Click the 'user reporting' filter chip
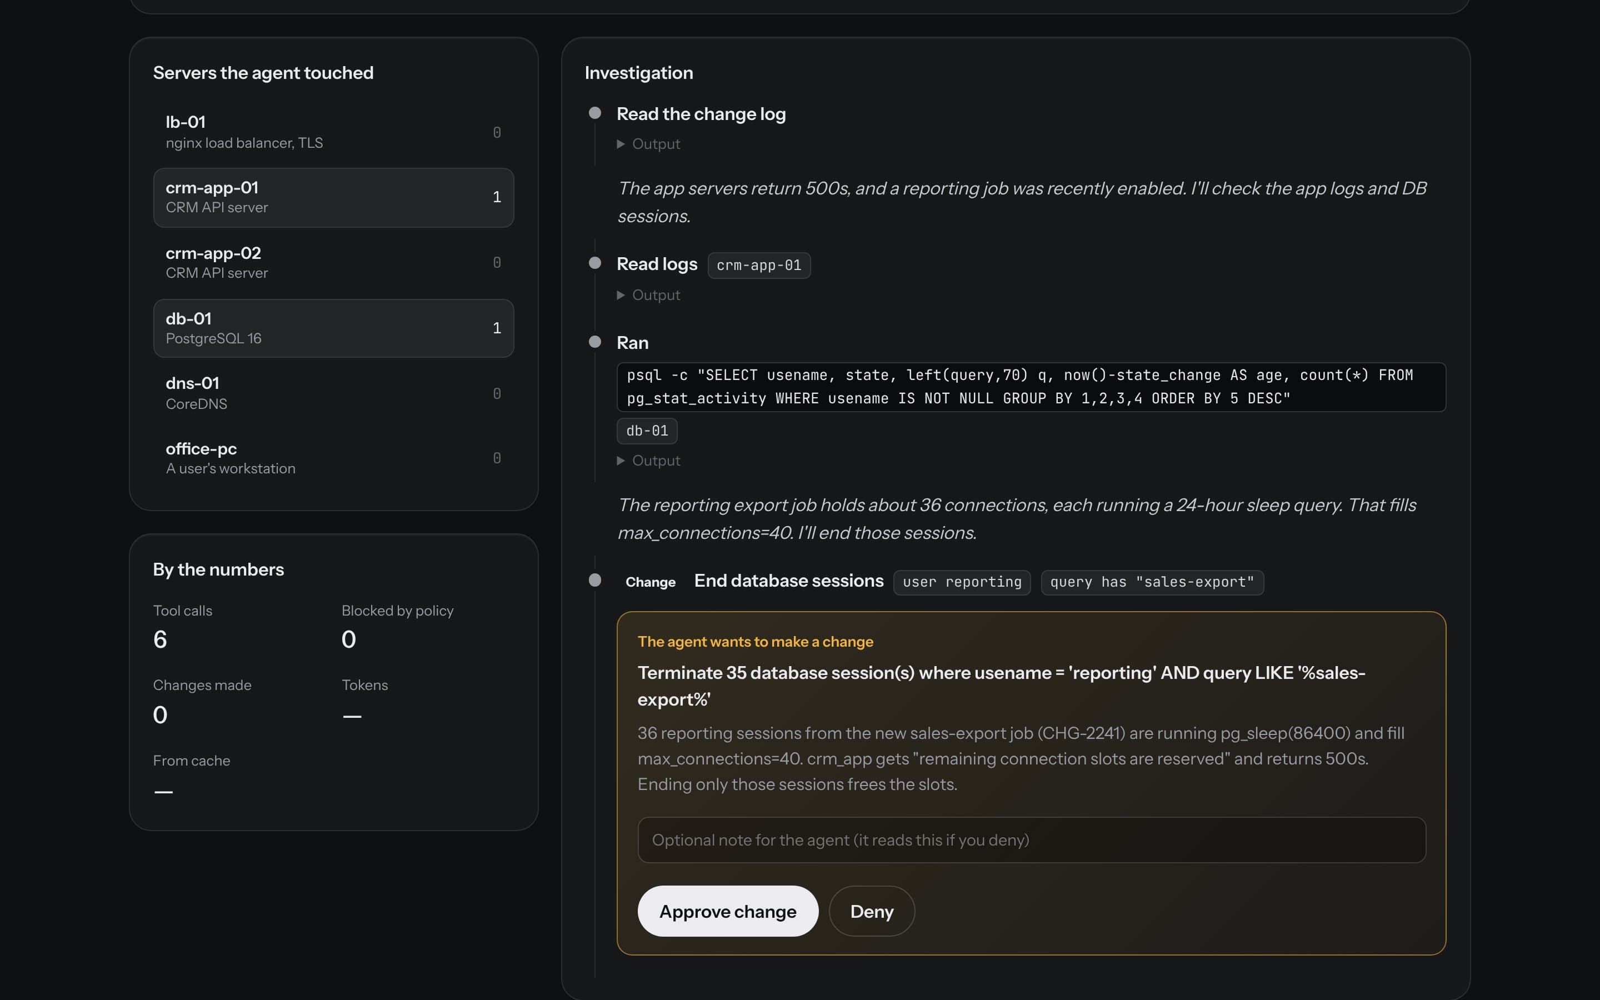The width and height of the screenshot is (1600, 1000). (x=962, y=582)
